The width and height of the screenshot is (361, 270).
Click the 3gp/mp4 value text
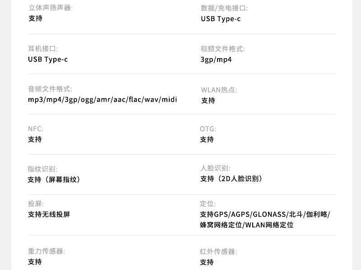click(216, 60)
